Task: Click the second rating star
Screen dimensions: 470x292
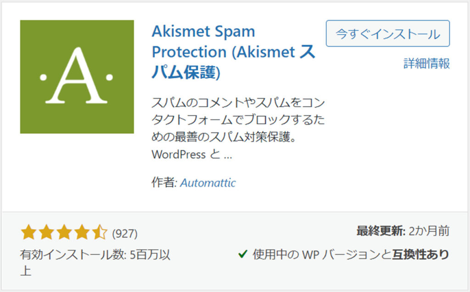Action: (46, 233)
